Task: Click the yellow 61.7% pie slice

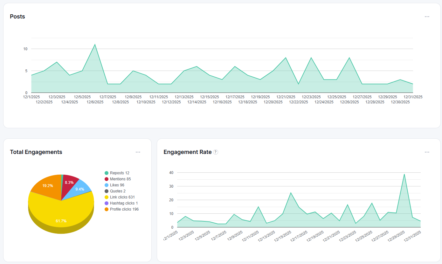Action: pyautogui.click(x=61, y=215)
